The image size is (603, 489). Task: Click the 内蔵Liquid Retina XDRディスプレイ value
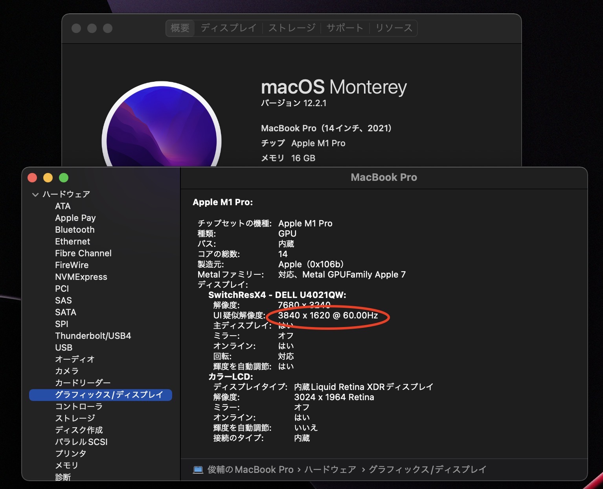(364, 387)
